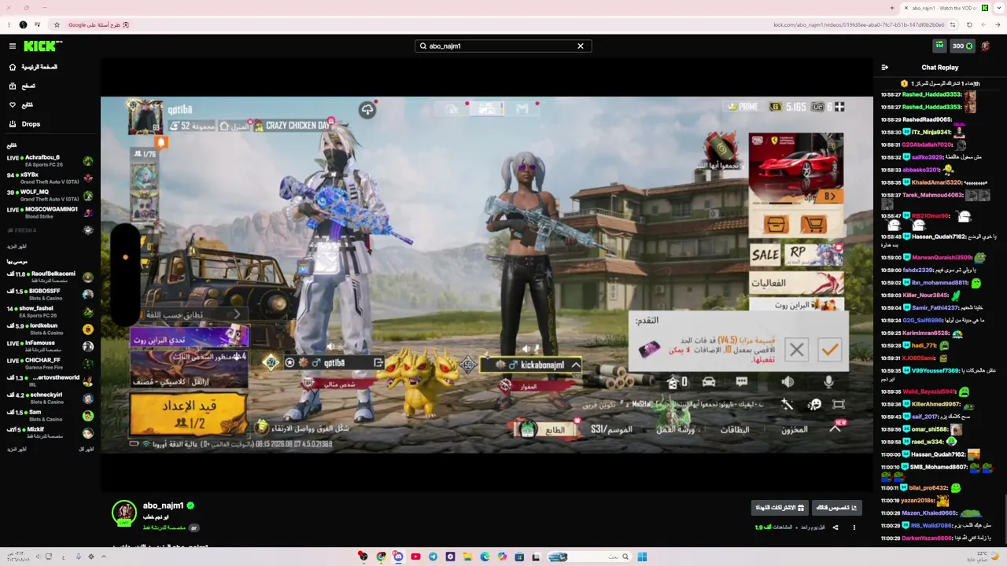Open WOLF_MQ channel in sidebar
The height and width of the screenshot is (566, 1007).
(50, 195)
